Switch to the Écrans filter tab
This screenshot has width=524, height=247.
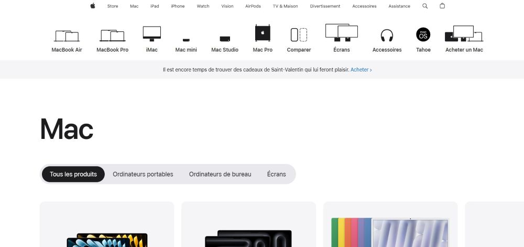click(x=276, y=174)
